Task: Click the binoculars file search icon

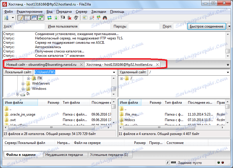Action: point(105,18)
